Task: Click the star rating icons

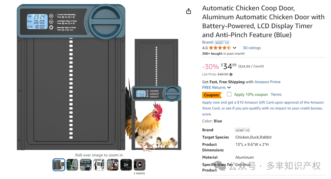Action: 220,48
